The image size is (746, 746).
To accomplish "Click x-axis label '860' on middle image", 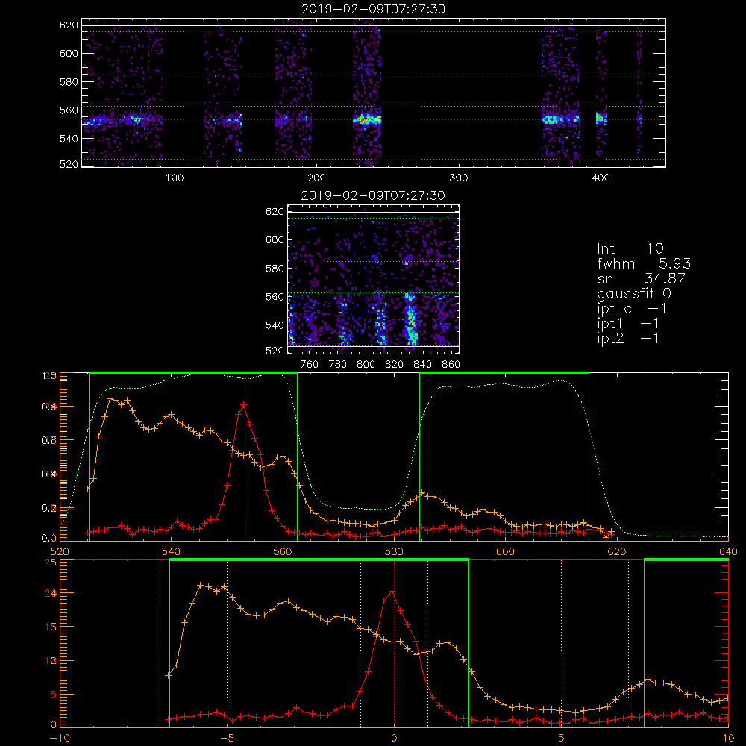I will pyautogui.click(x=451, y=365).
